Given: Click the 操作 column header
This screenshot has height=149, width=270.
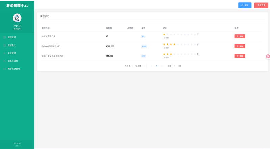Looking at the screenshot, I should coord(236,28).
